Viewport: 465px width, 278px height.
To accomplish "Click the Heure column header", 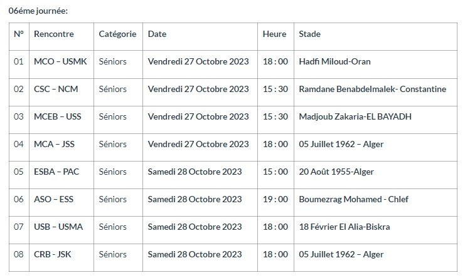I will click(x=274, y=34).
